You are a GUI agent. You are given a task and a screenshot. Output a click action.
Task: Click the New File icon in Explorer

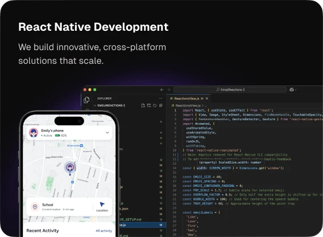[x=143, y=105]
